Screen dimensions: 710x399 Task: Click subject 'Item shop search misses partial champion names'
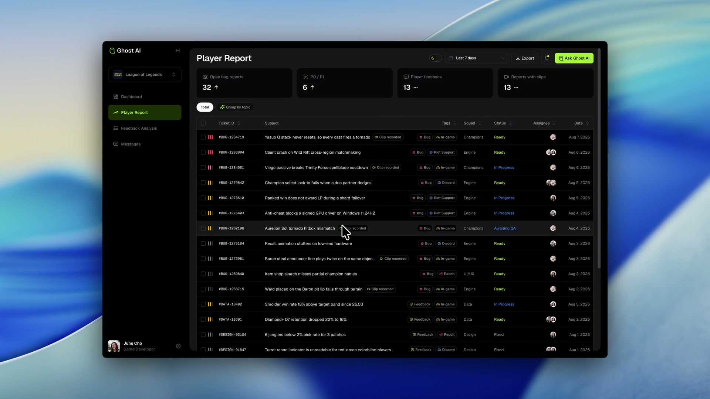311,274
